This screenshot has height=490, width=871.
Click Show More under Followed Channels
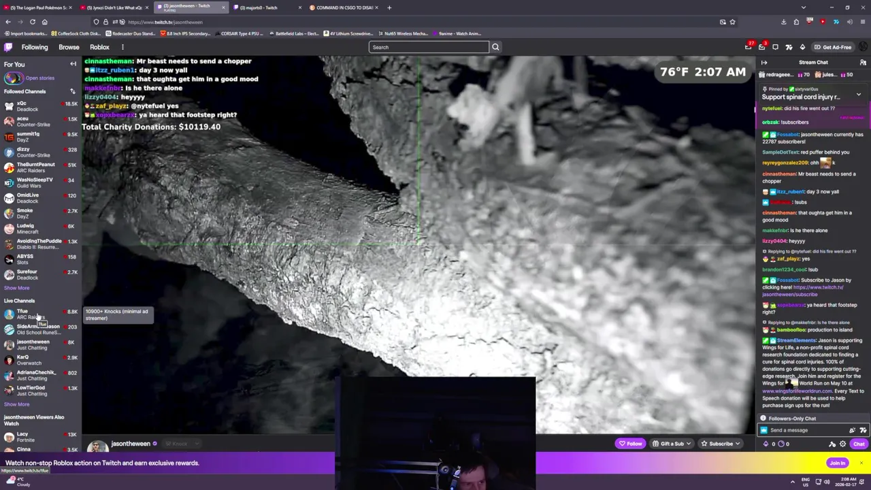tap(17, 288)
